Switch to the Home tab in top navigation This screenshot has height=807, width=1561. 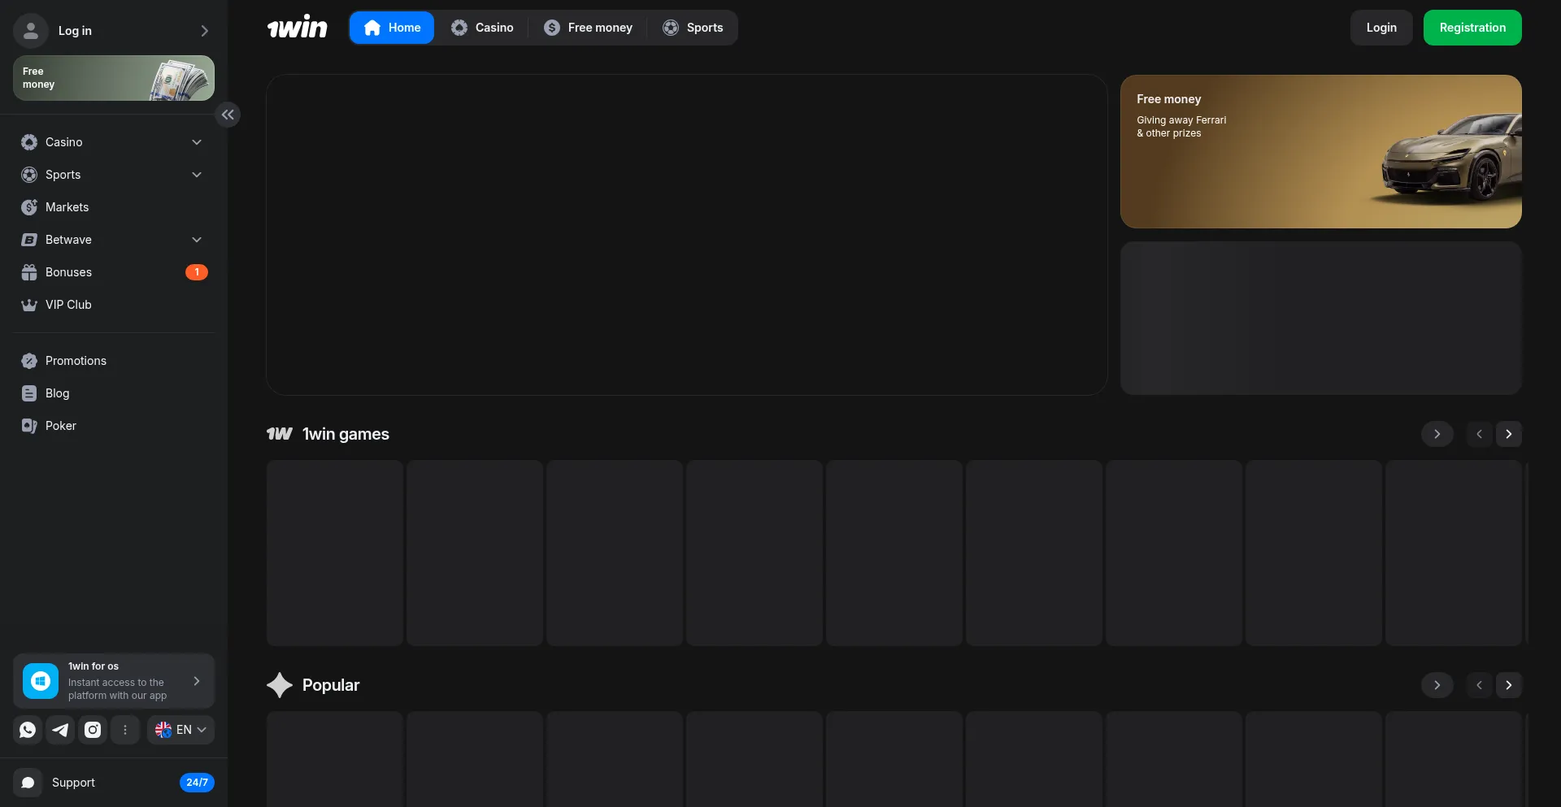[392, 28]
